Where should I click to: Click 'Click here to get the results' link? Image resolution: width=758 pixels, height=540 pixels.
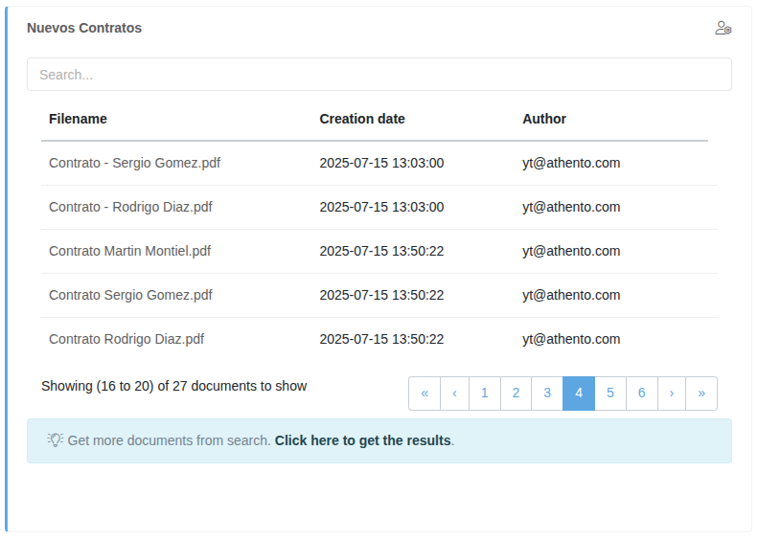(362, 441)
